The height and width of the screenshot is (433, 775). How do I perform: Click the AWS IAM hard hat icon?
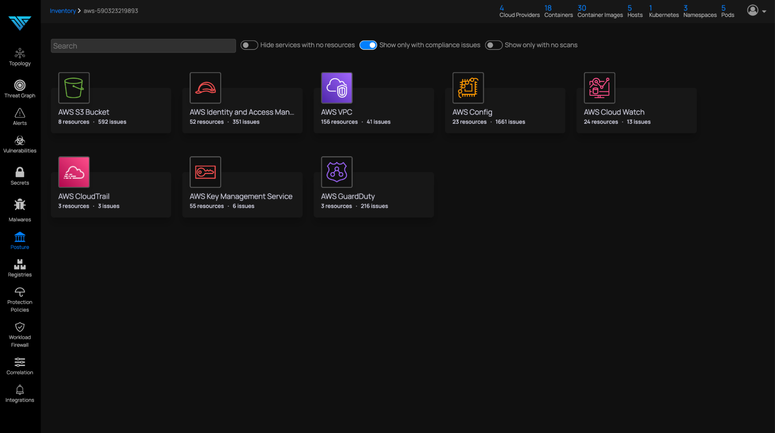(x=205, y=88)
